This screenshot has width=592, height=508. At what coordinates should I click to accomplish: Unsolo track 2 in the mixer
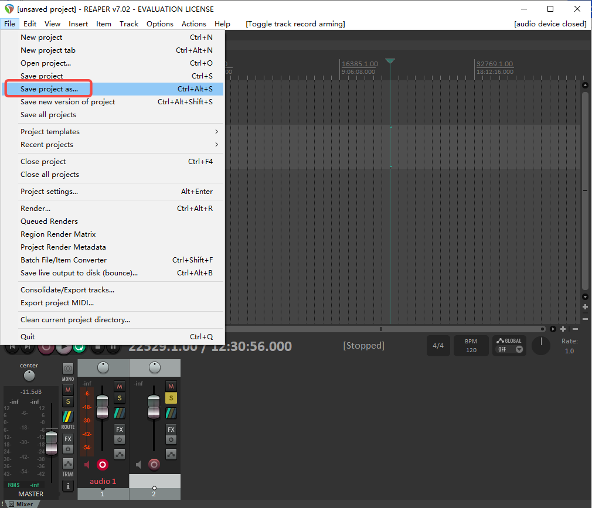click(171, 398)
